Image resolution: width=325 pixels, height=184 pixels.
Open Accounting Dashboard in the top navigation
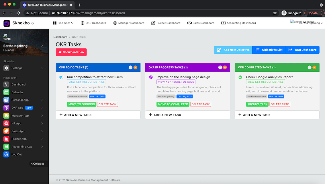238,23
